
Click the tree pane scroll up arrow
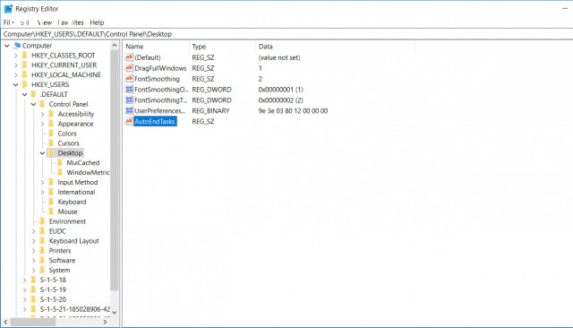[115, 46]
